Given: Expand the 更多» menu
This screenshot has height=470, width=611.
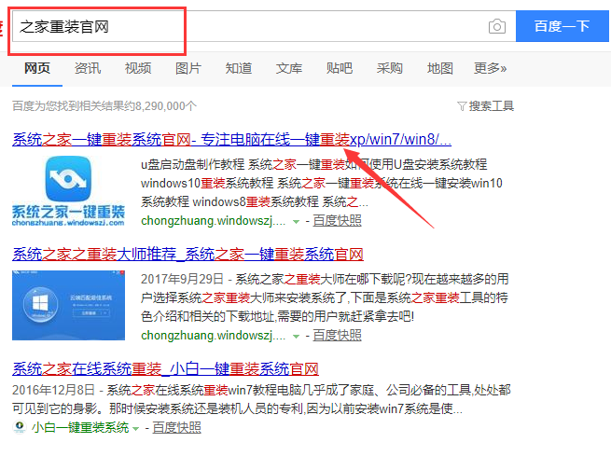Looking at the screenshot, I should pos(491,68).
